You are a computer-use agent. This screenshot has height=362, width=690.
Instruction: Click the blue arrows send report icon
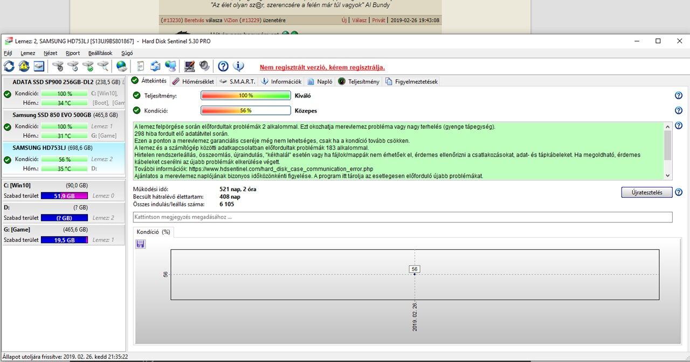(155, 66)
